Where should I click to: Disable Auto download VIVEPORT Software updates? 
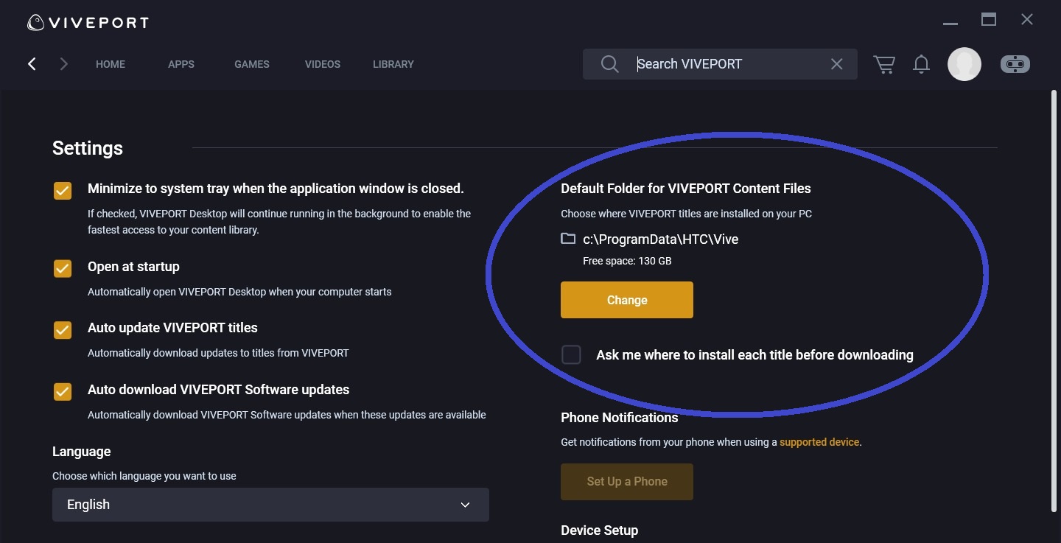click(x=63, y=391)
